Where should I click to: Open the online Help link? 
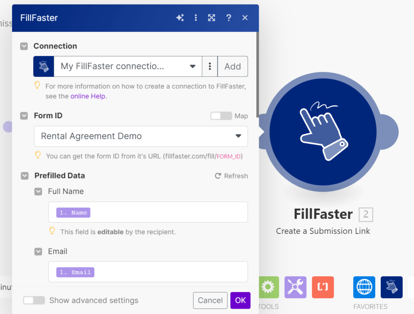point(88,96)
